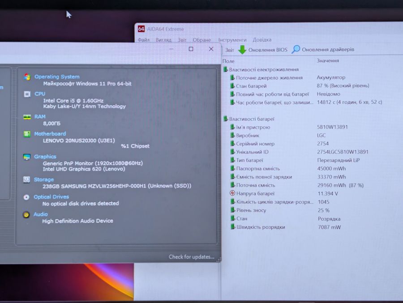The height and width of the screenshot is (303, 403).
Task: Select the Час роботи батареї, що залиши... row
Action: click(306, 102)
